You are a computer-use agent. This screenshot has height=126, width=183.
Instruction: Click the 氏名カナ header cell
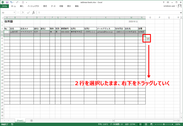[x=27, y=29]
